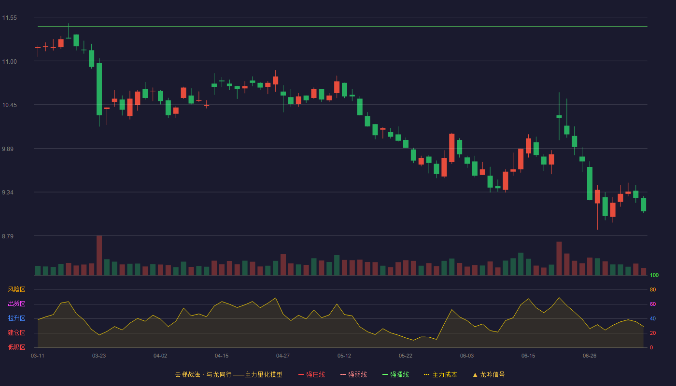The height and width of the screenshot is (386, 676).
Task: Click the 03-11 date label
Action: pos(38,356)
